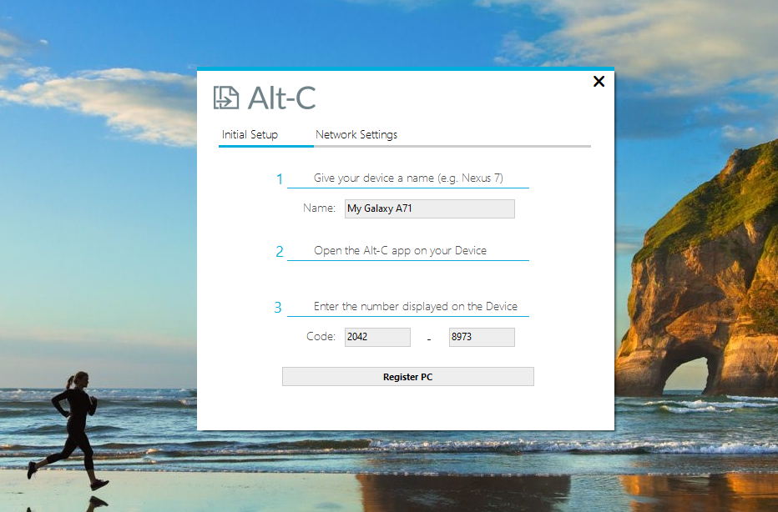Click 'Open the Alt-C app on your Device' text
Screen dimensions: 778x512
[x=400, y=250]
